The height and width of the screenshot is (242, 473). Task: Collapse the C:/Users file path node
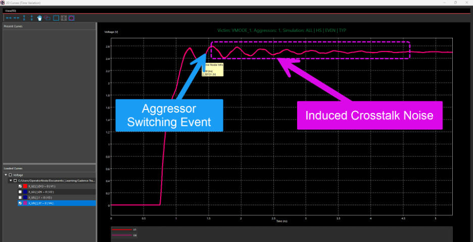(x=11, y=180)
